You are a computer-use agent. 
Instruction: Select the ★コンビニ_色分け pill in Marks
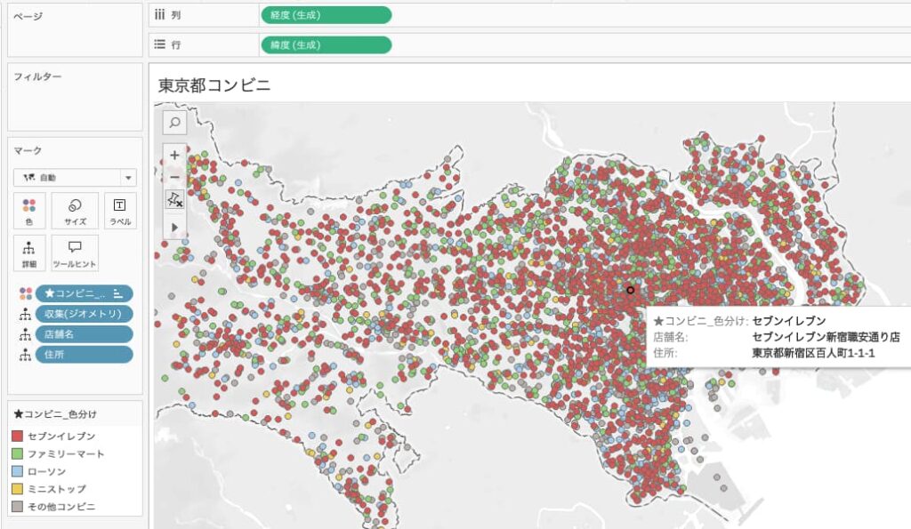(x=85, y=293)
